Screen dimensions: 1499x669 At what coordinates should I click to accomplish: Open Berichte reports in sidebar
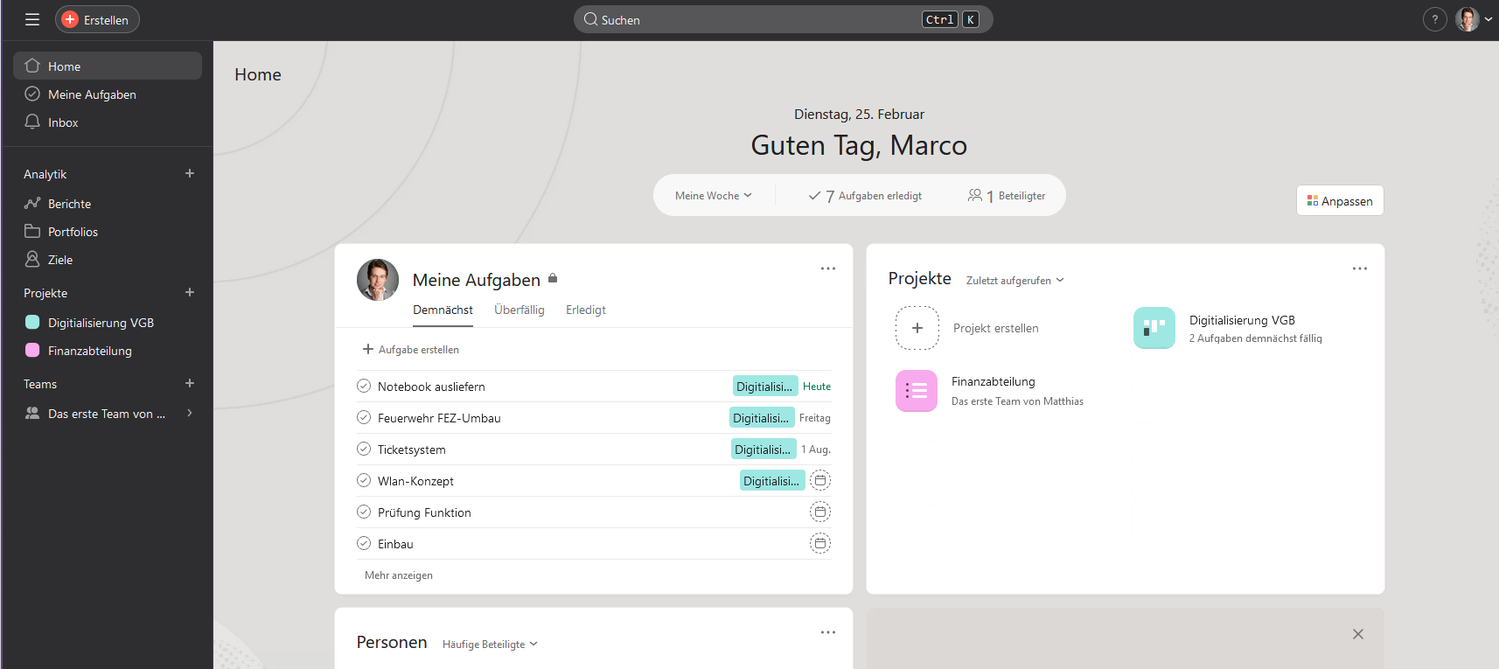pyautogui.click(x=108, y=203)
